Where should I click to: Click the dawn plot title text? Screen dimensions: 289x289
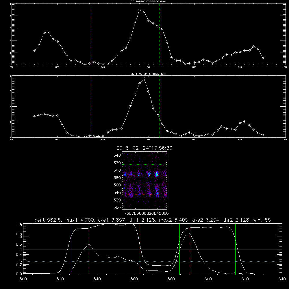(149, 1)
